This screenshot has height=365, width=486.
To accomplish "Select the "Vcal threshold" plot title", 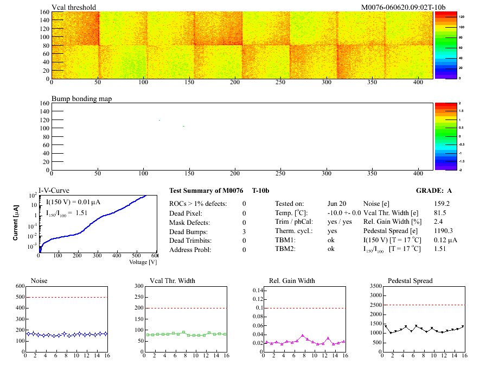I will [x=74, y=7].
